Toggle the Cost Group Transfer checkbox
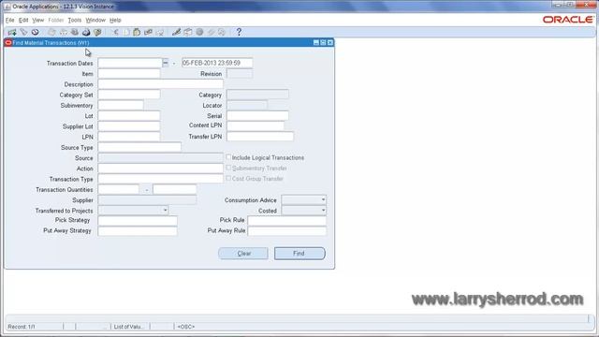Screen dimensions: 599x337 click(228, 178)
